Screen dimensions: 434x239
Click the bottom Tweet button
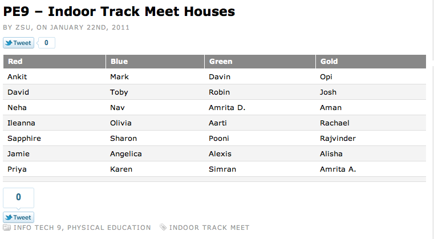(x=18, y=217)
